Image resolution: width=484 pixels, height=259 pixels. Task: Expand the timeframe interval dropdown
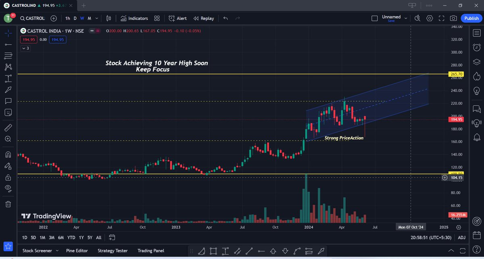click(97, 18)
